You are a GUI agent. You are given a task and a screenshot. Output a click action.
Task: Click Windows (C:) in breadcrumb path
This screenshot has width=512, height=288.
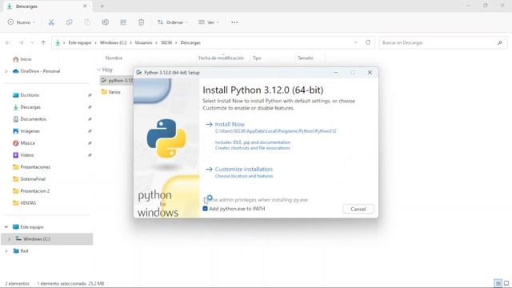[x=113, y=42]
